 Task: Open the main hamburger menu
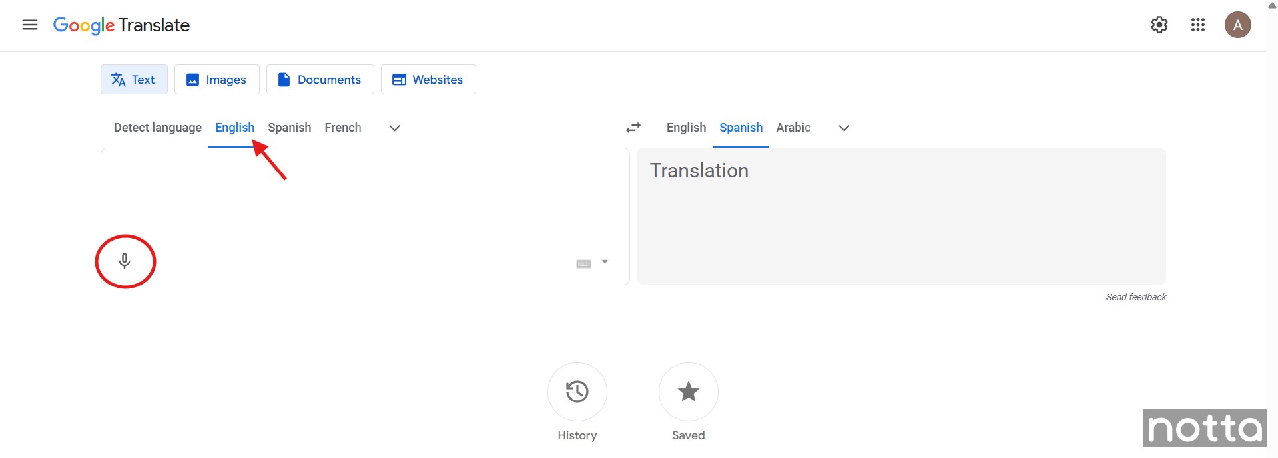click(30, 25)
